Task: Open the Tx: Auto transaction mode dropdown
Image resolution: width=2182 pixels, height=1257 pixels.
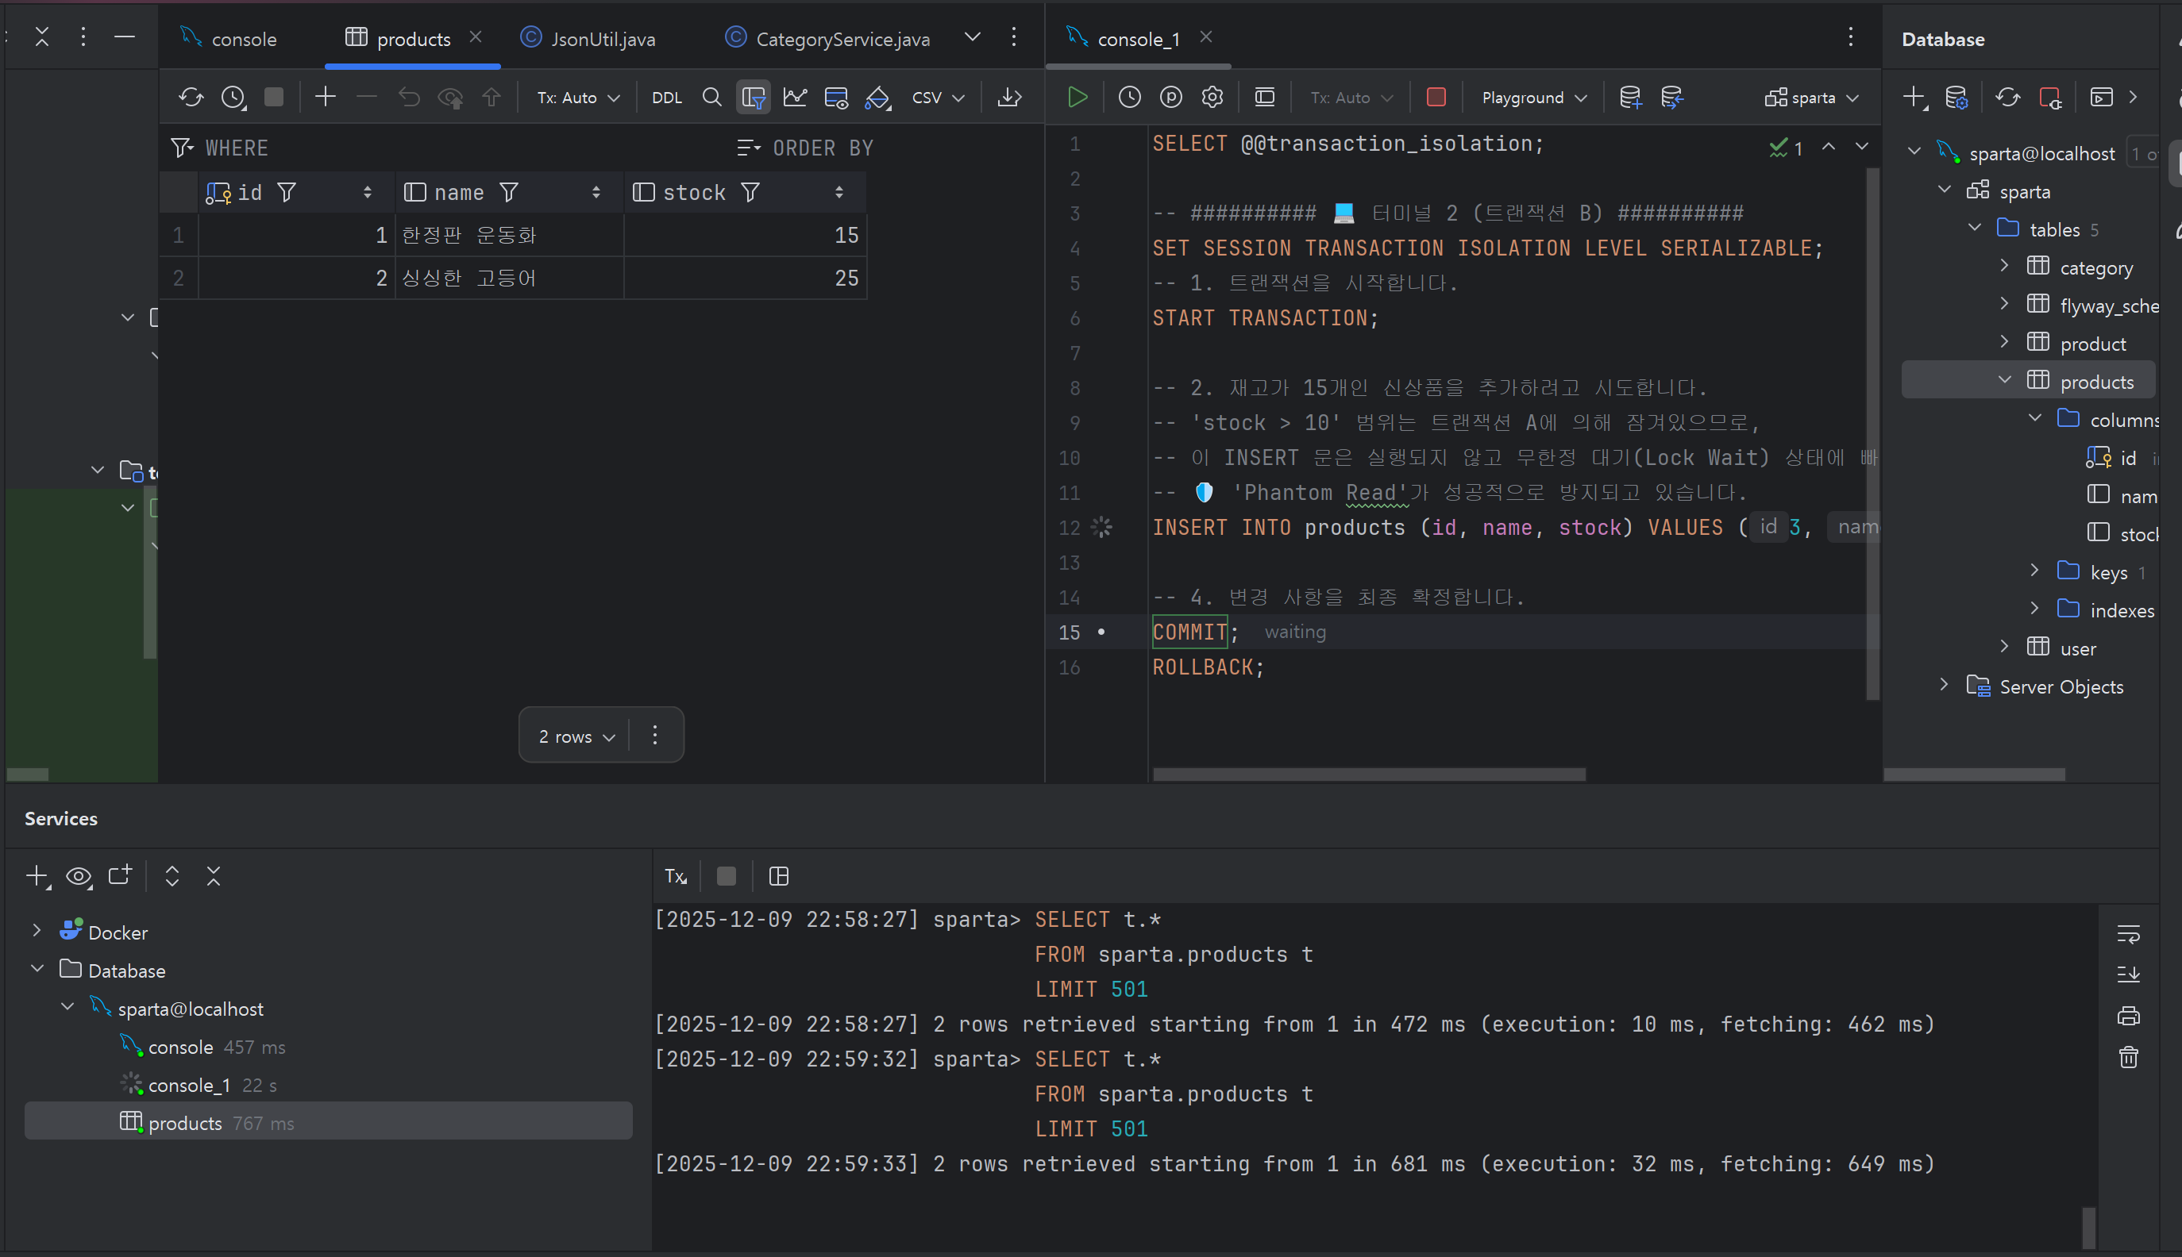Action: pyautogui.click(x=578, y=98)
